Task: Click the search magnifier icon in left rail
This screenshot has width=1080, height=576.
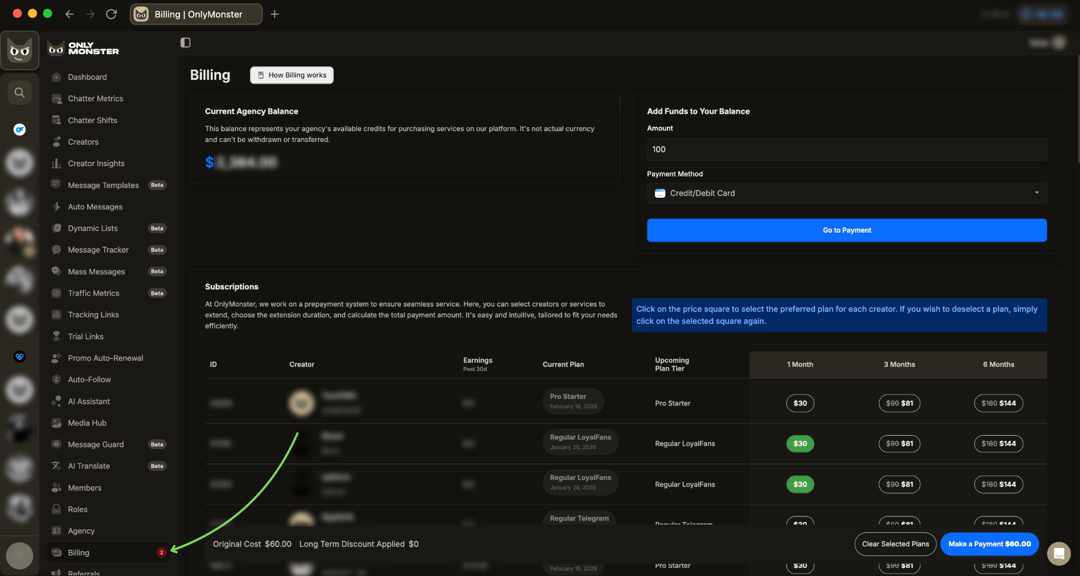Action: [x=19, y=92]
